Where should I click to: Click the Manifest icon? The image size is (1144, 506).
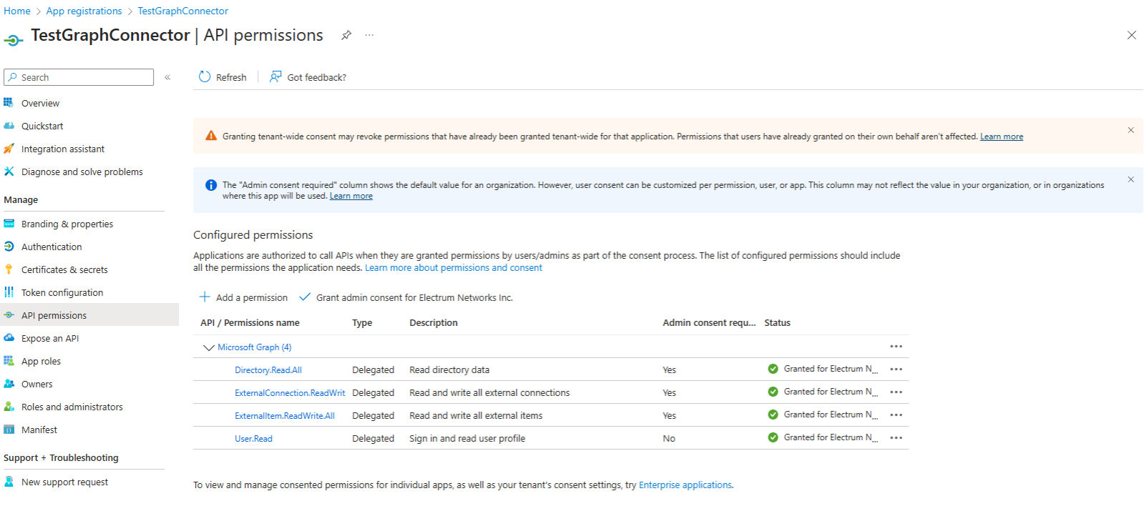(9, 429)
